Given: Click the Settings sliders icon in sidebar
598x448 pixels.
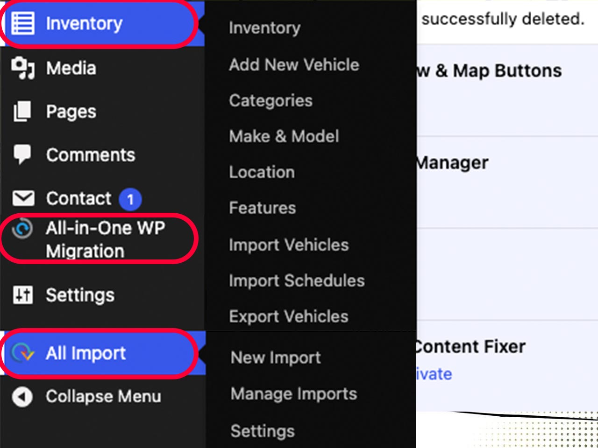Looking at the screenshot, I should tap(23, 295).
